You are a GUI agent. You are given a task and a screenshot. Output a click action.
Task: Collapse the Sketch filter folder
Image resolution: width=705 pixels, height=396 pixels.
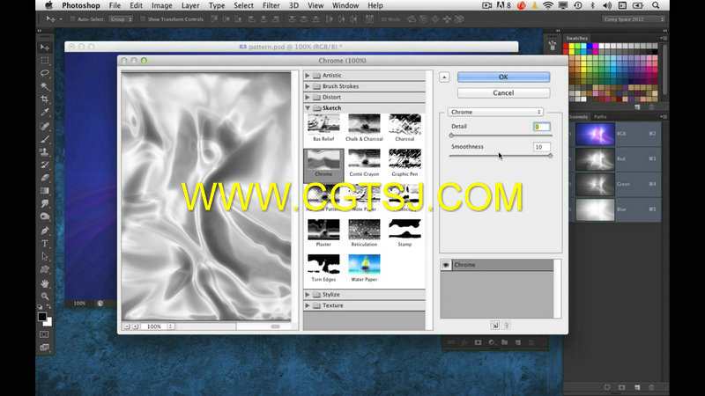click(308, 108)
